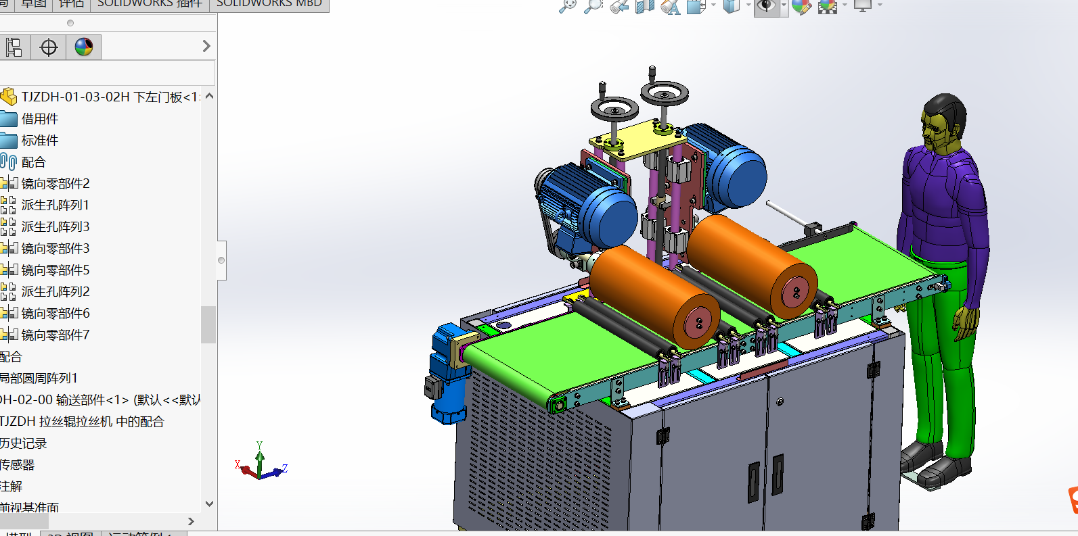Click the feature tree horizontal scroll-right arrow
The image size is (1078, 536).
click(x=191, y=521)
